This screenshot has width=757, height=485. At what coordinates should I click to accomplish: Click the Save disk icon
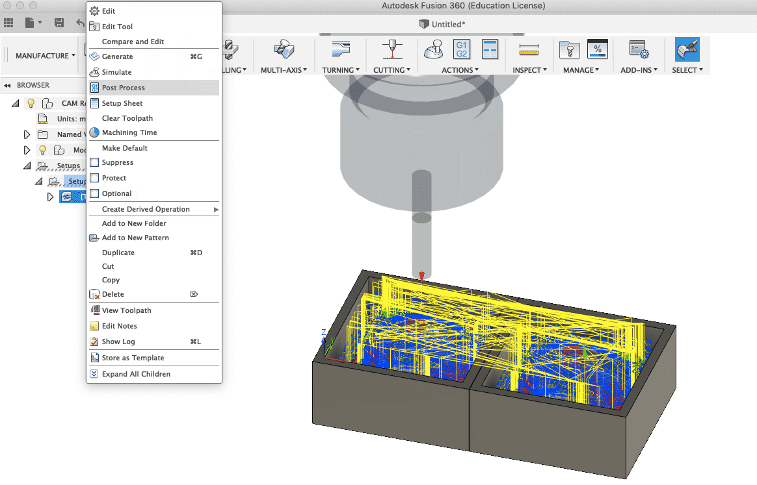pyautogui.click(x=59, y=23)
